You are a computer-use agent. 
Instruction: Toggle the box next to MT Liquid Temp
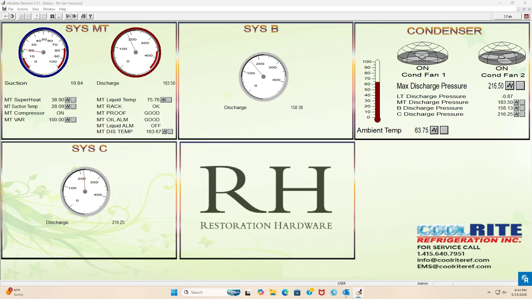(169, 100)
